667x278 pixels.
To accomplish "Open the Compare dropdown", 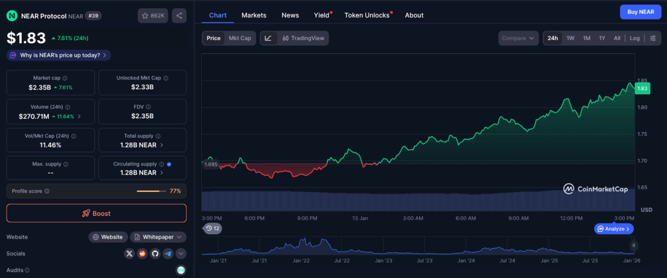I will 518,38.
